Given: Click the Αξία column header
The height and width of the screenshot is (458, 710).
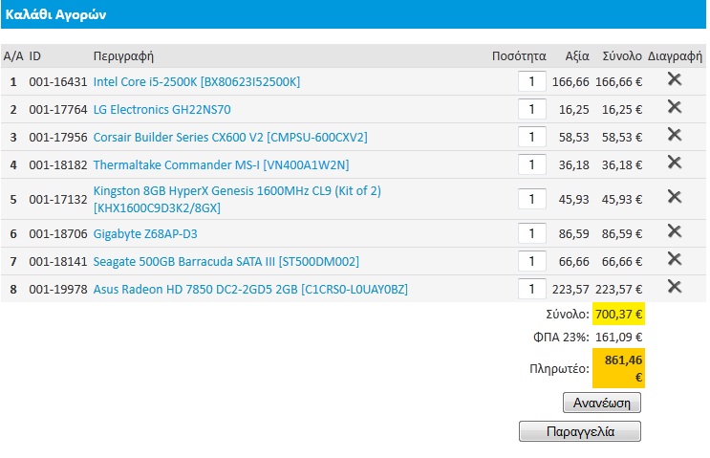Looking at the screenshot, I should click(577, 56).
